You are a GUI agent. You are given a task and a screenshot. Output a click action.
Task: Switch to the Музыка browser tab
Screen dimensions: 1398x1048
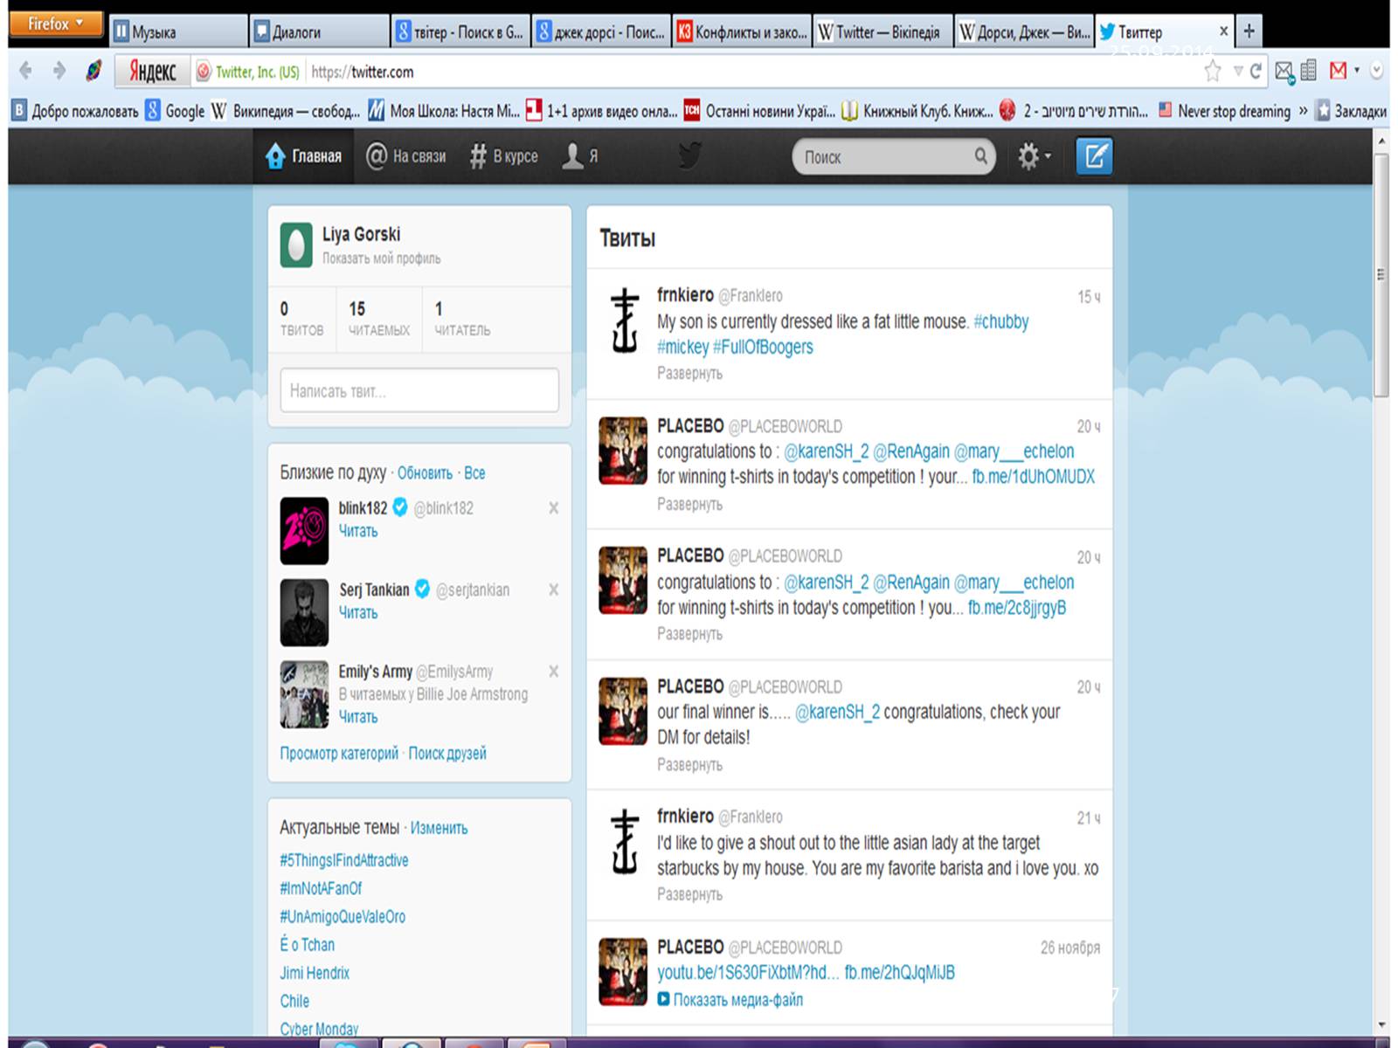coord(178,32)
